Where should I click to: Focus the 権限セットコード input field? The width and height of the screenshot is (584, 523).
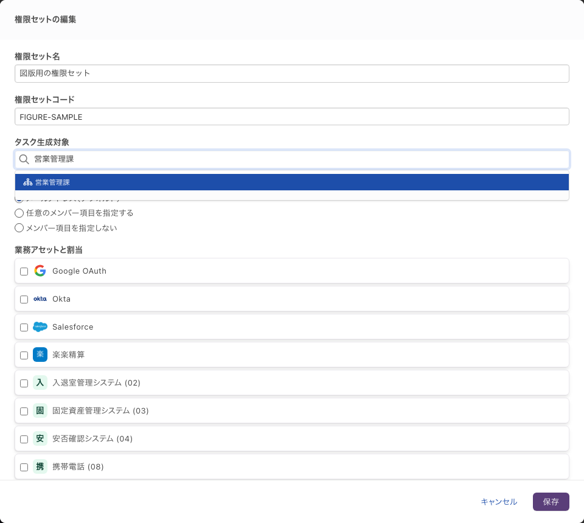291,117
